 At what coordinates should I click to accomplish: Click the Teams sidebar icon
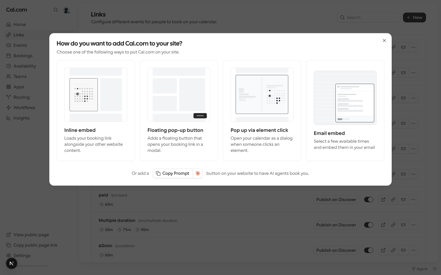[9, 76]
